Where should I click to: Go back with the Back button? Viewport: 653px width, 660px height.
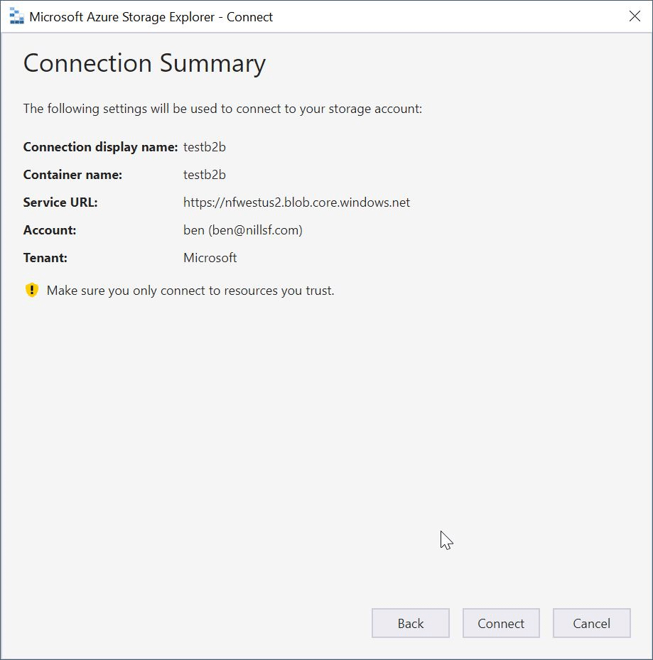[411, 623]
